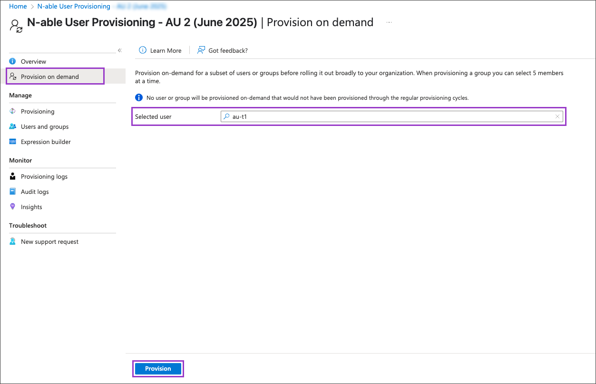Open the ellipsis more options menu
This screenshot has height=384, width=596.
tap(389, 22)
